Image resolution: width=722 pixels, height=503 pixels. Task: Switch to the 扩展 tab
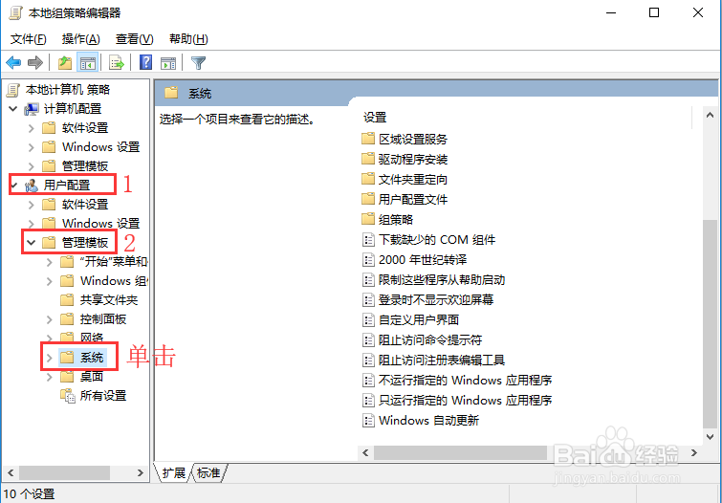pyautogui.click(x=174, y=472)
